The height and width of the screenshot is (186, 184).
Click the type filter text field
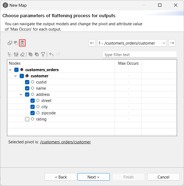[140, 55]
